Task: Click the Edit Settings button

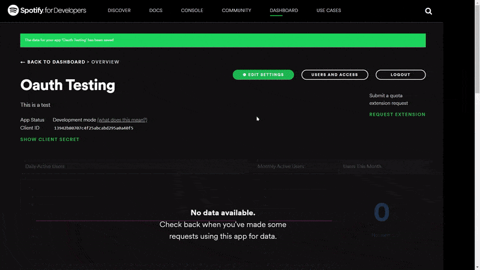Action: [263, 74]
